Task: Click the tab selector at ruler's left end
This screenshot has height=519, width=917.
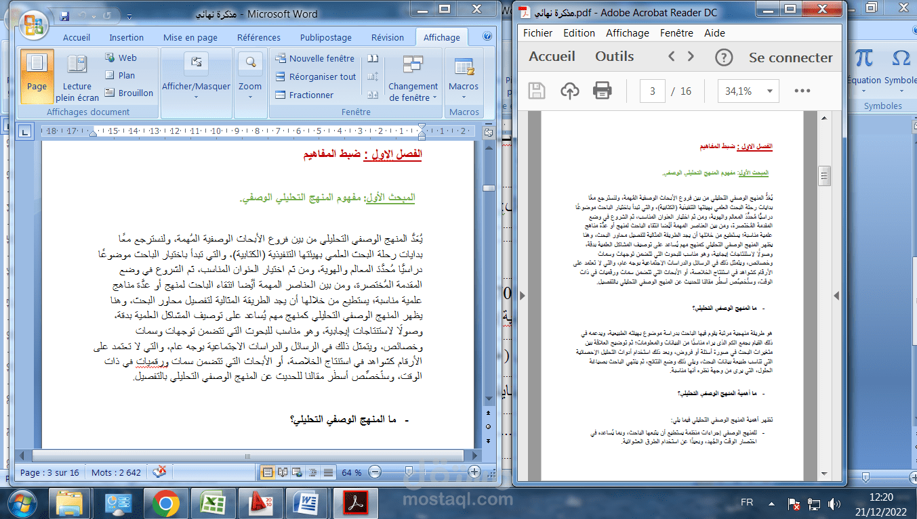Action: (x=24, y=131)
